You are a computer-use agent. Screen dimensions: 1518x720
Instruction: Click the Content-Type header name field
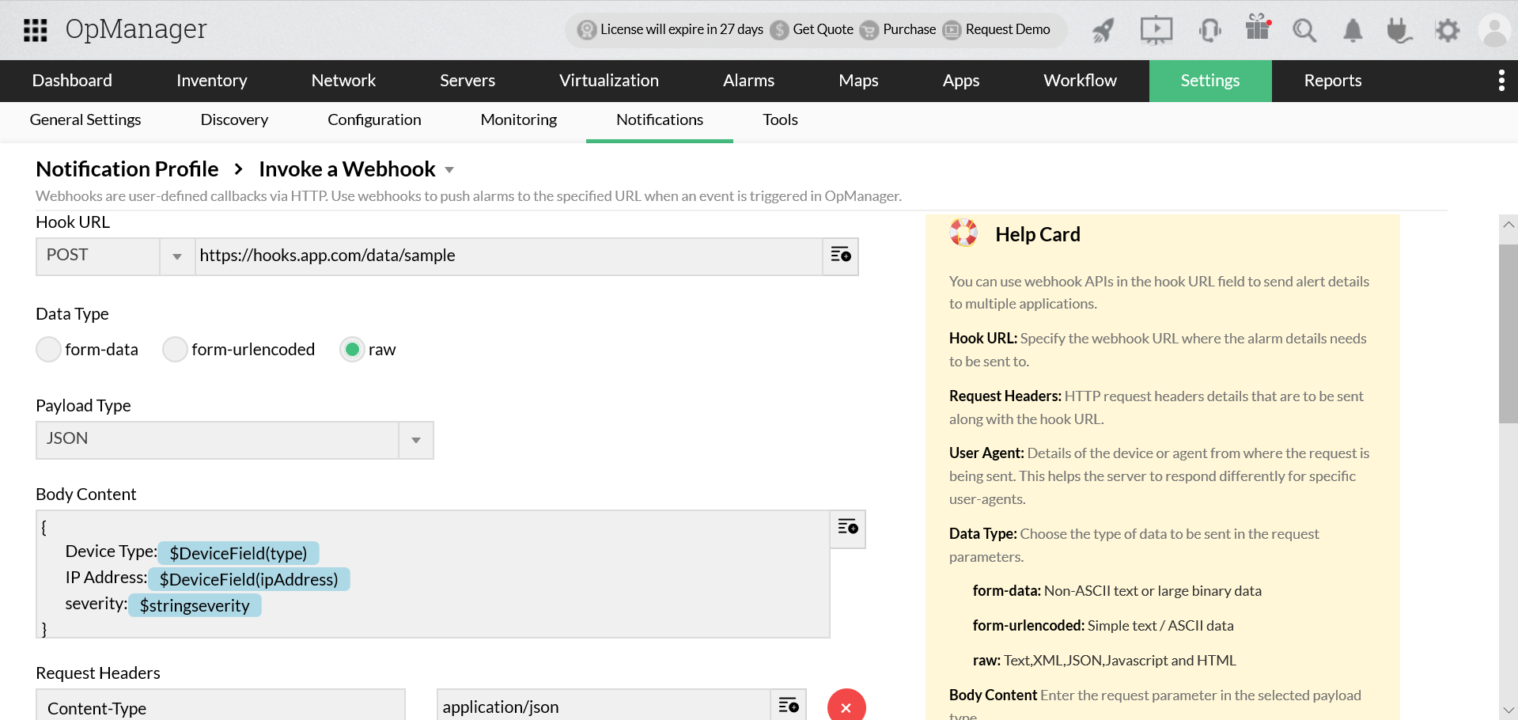coord(221,707)
